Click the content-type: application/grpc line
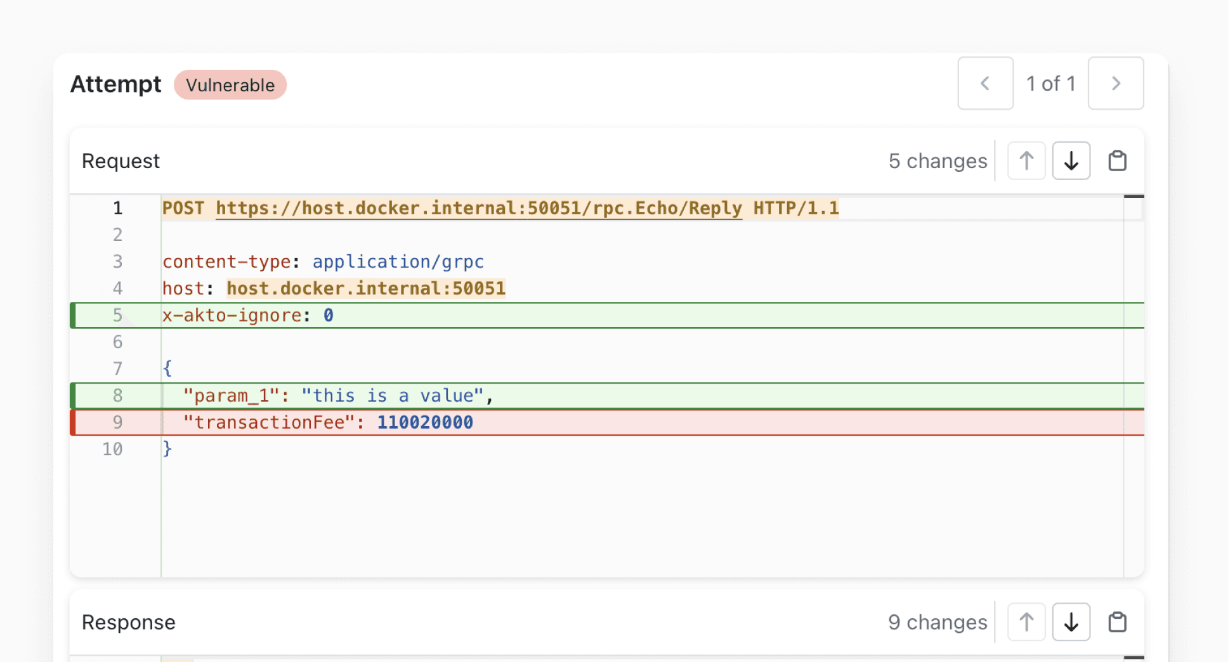The image size is (1228, 662). [323, 261]
